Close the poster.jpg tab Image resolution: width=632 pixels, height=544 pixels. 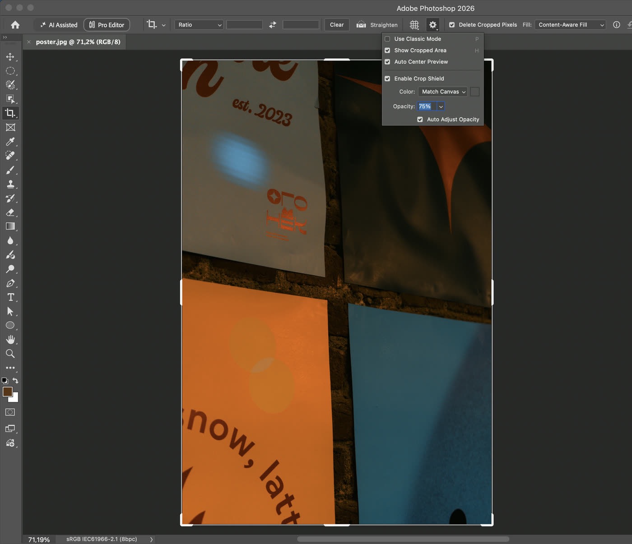(x=29, y=42)
